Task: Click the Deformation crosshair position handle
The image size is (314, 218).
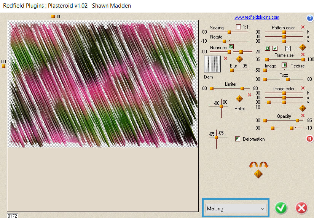Action: pyautogui.click(x=216, y=137)
